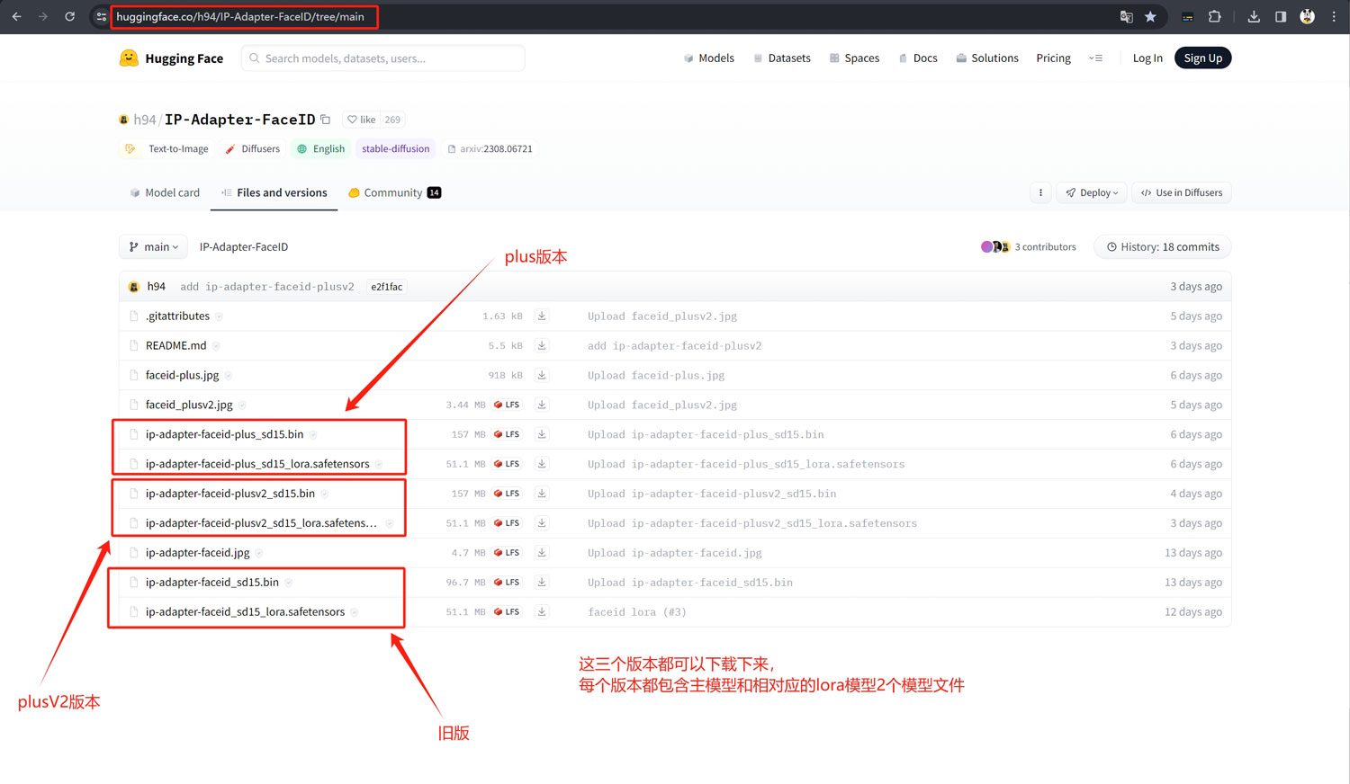Viewport: 1350px width, 784px height.
Task: Bookmark this page with the star icon
Action: pyautogui.click(x=1150, y=16)
